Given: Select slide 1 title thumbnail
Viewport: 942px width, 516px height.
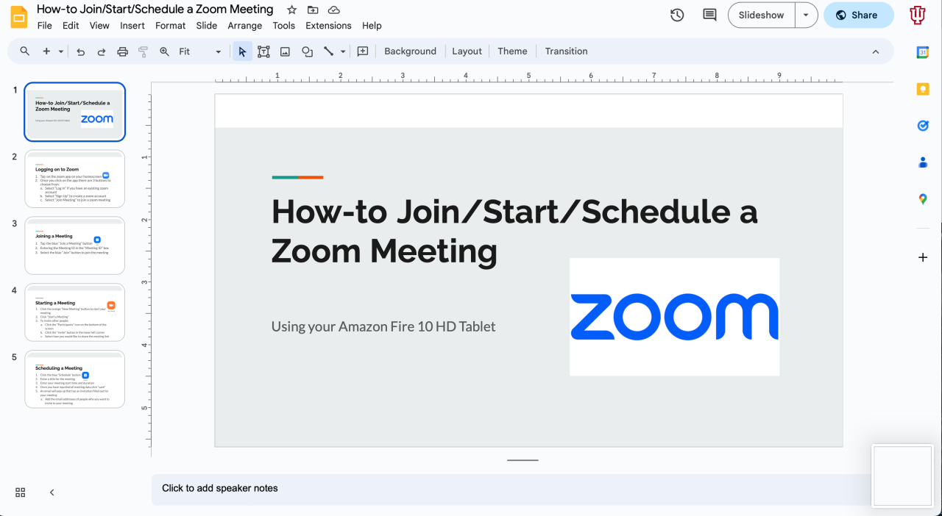Looking at the screenshot, I should [x=75, y=112].
